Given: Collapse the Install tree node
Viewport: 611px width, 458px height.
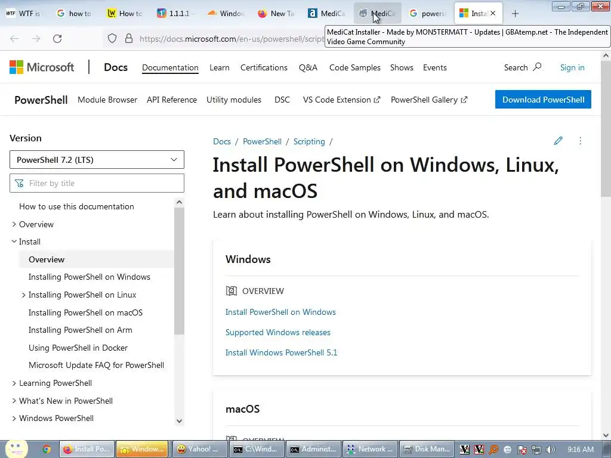Looking at the screenshot, I should pos(14,242).
